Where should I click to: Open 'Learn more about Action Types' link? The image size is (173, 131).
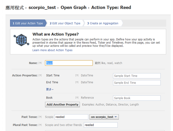(x=52, y=50)
